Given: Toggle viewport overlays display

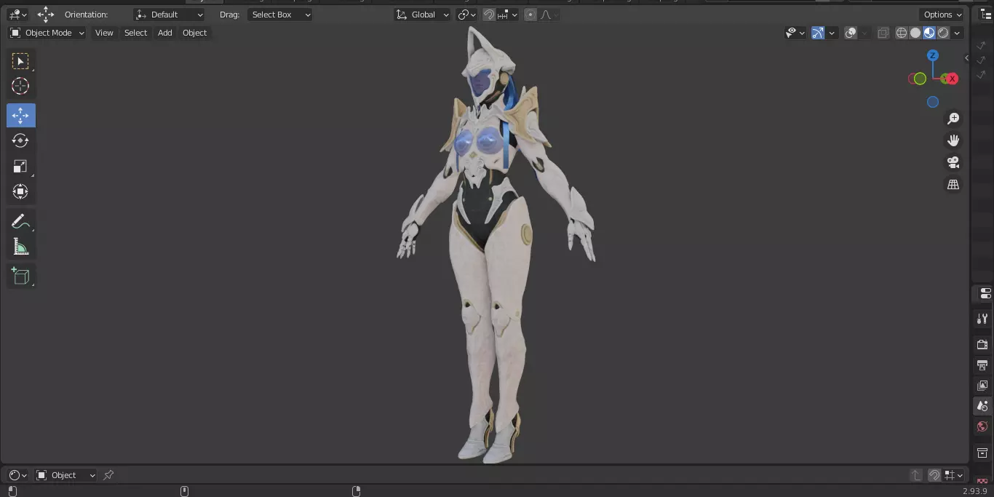Looking at the screenshot, I should coord(851,33).
